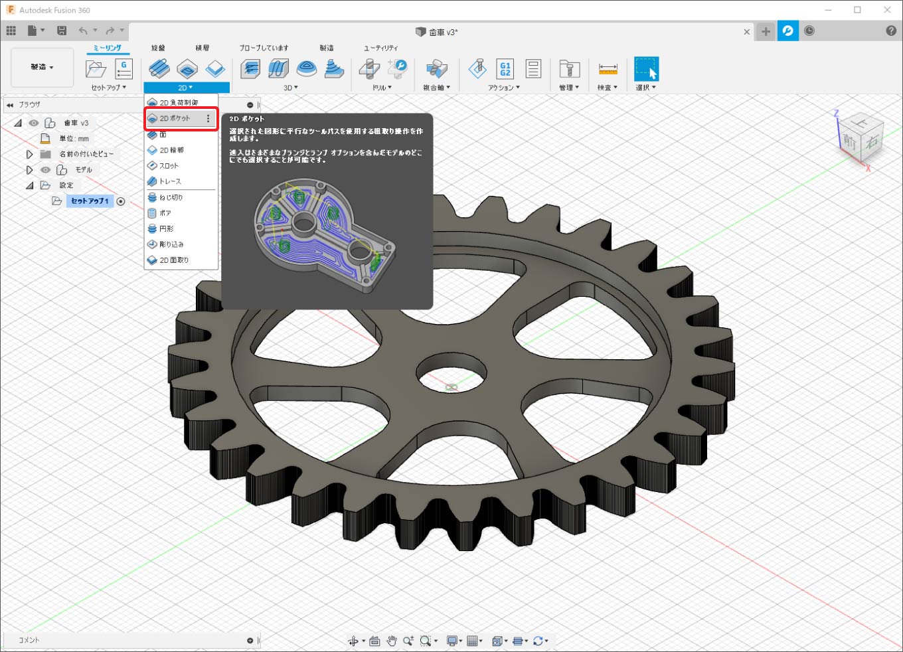Click the Look At icon in navigation bar
This screenshot has width=903, height=652.
[x=374, y=641]
